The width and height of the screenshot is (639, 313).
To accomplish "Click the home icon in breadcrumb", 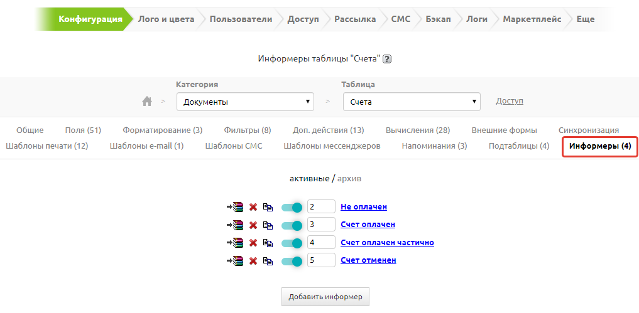I will 147,101.
